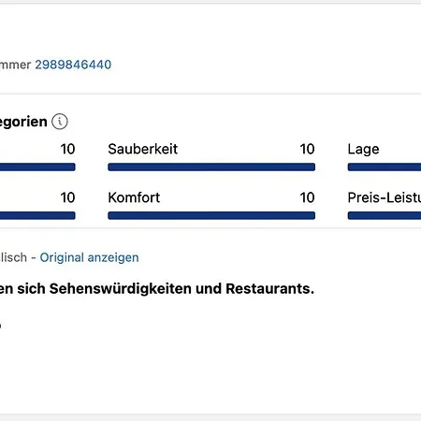Click the partially visible upper-left rating bar

pos(37,167)
